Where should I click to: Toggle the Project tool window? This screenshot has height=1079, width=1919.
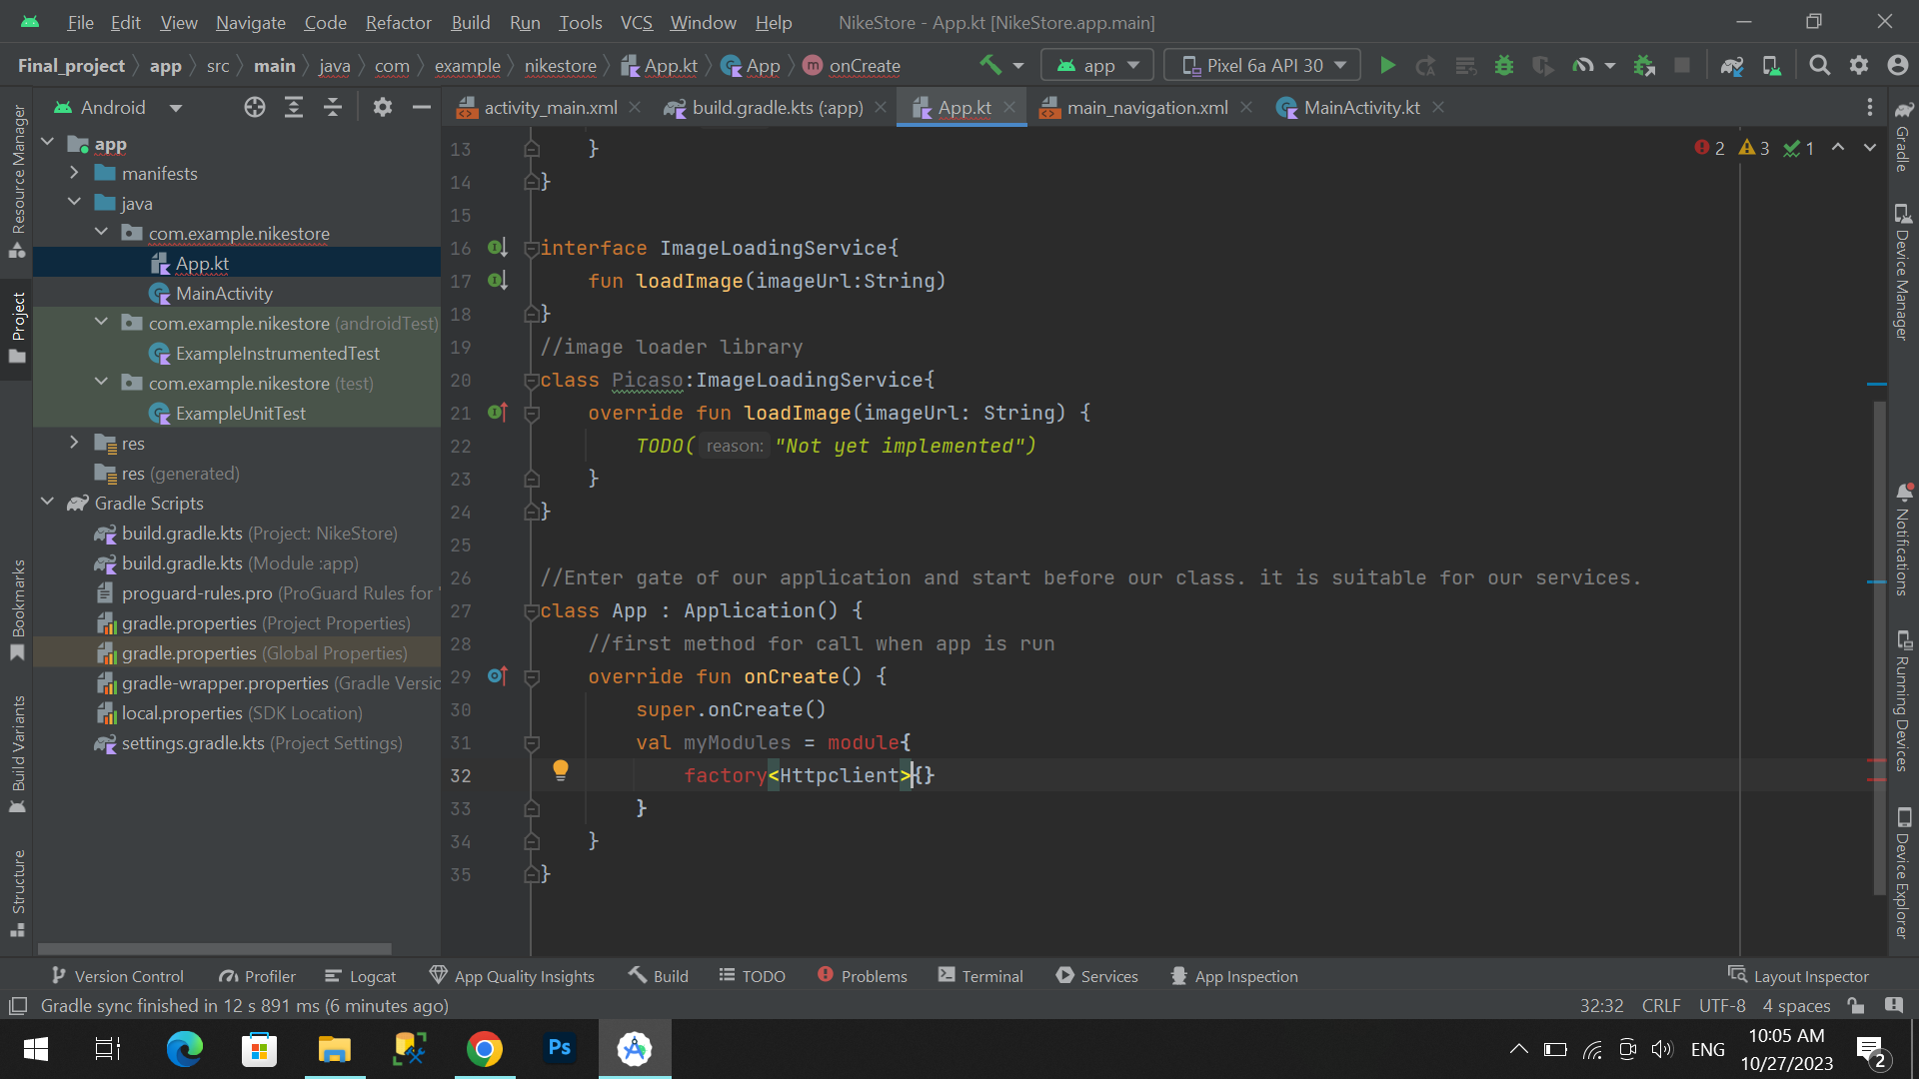pyautogui.click(x=17, y=328)
